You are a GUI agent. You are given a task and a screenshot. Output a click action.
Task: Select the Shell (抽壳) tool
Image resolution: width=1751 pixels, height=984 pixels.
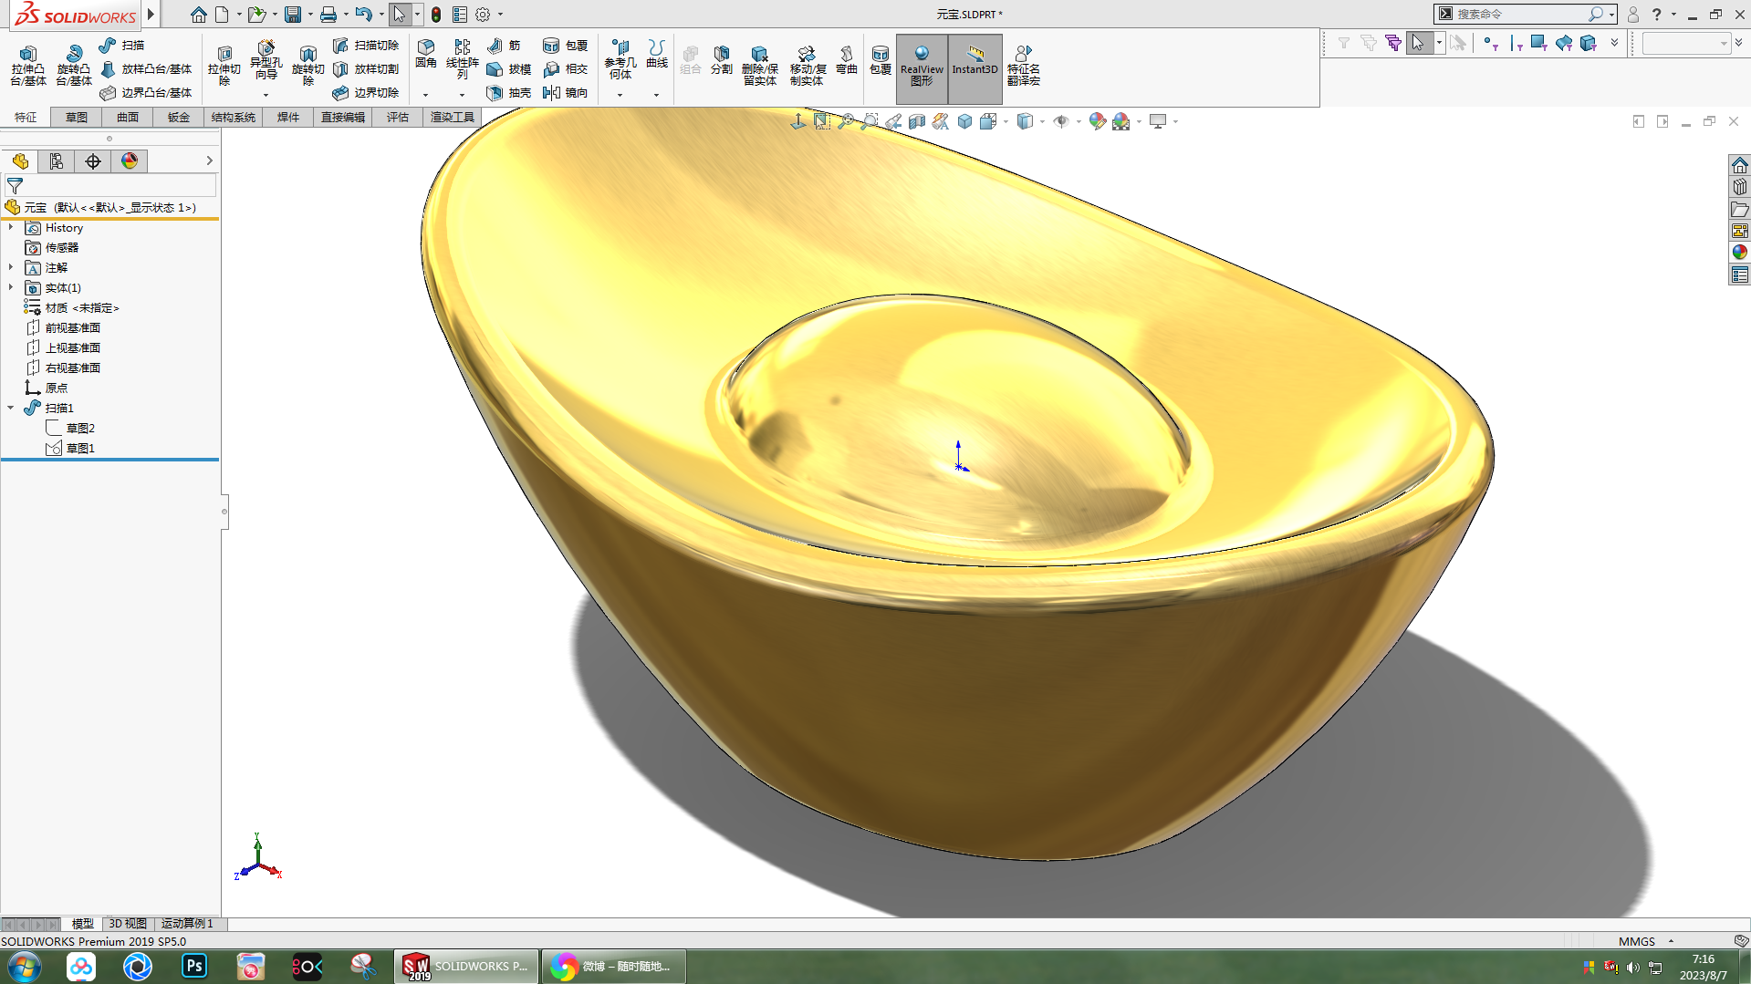(509, 92)
